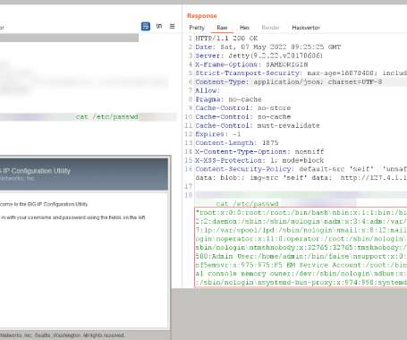This screenshot has height=340, width=407.
Task: Click the 'Cache-Control: no-store' line
Action: click(x=243, y=108)
